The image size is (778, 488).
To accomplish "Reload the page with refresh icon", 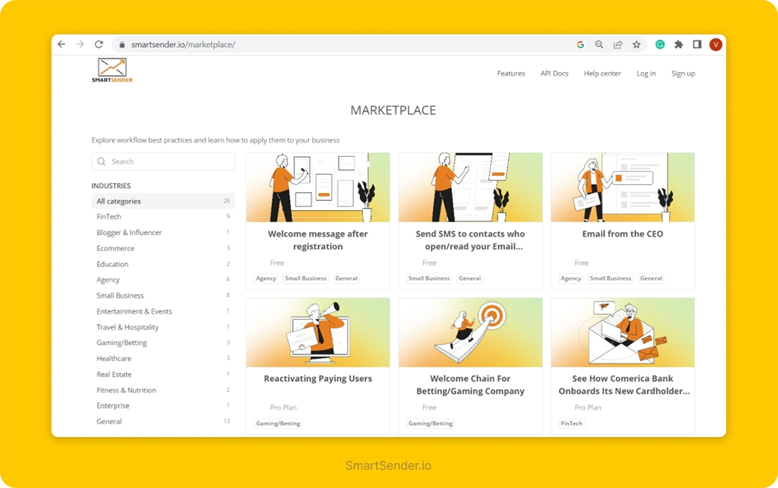I will click(99, 45).
